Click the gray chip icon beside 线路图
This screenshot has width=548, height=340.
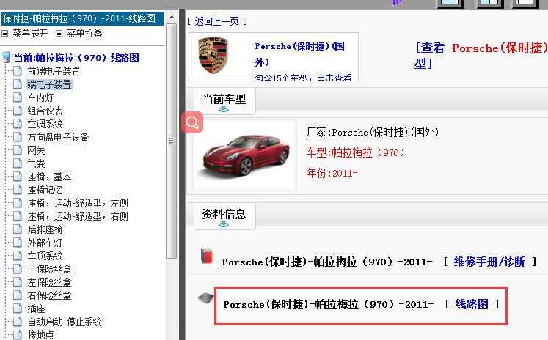coord(206,298)
